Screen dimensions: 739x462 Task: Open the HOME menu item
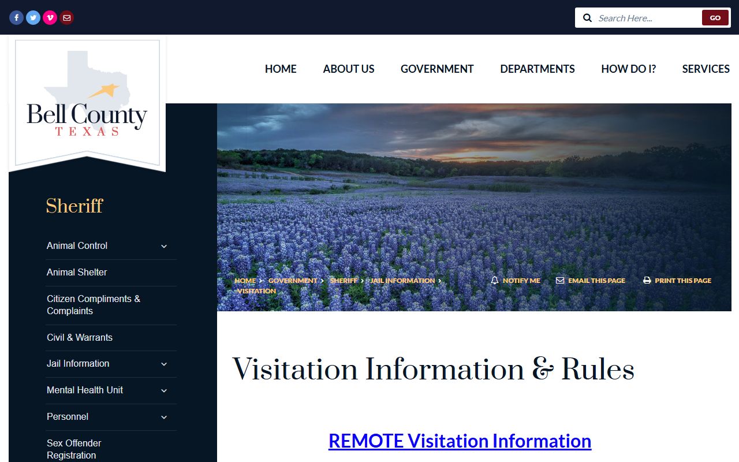point(281,69)
